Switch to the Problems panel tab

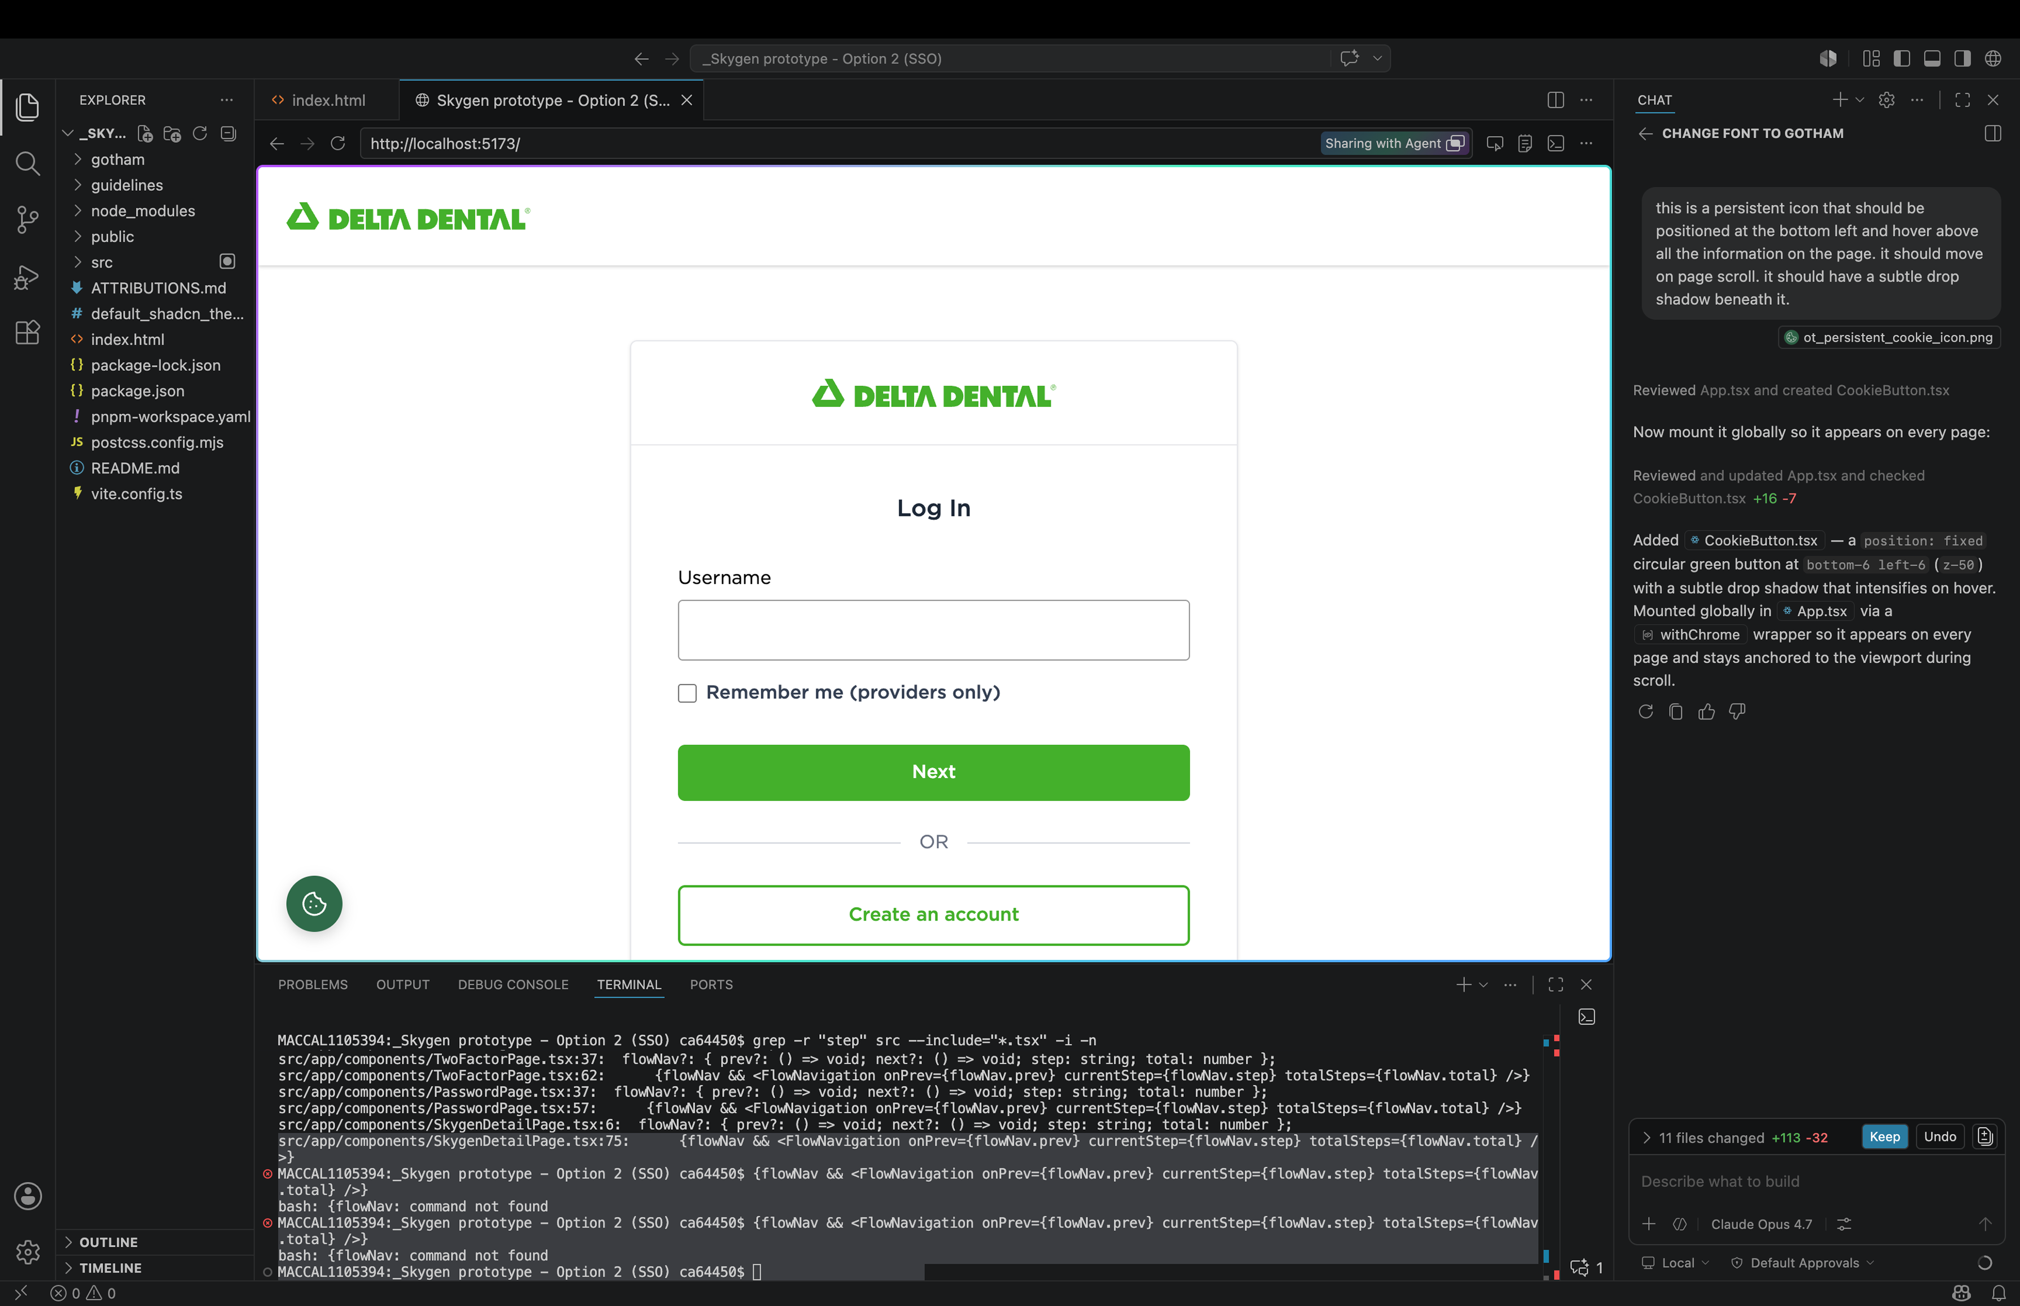[313, 985]
